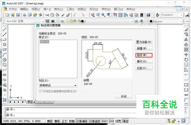Click the 新建(N)... button
191x125 pixels.
(x=144, y=49)
